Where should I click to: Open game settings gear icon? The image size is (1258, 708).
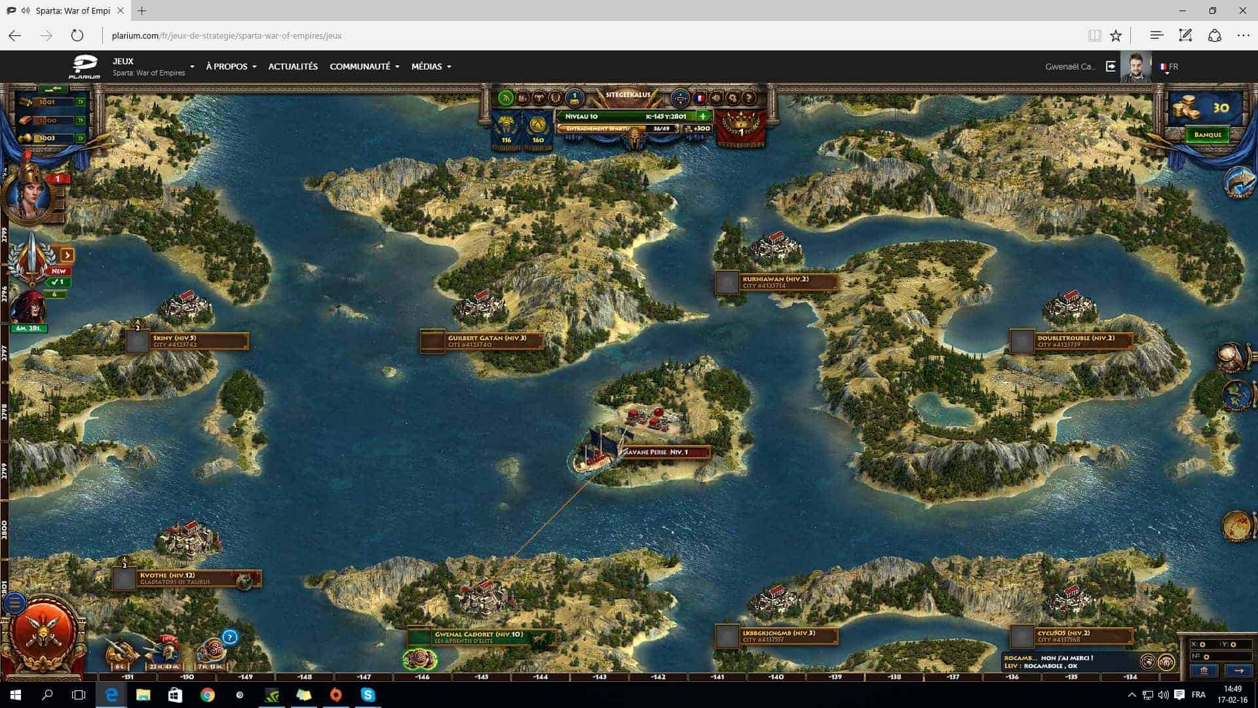coord(733,98)
